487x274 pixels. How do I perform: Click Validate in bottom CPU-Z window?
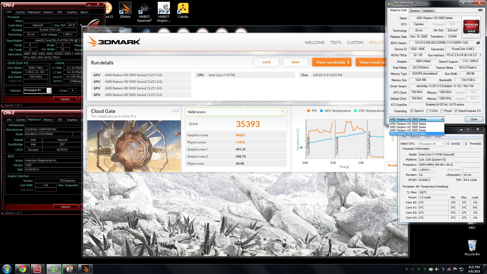pos(65,207)
